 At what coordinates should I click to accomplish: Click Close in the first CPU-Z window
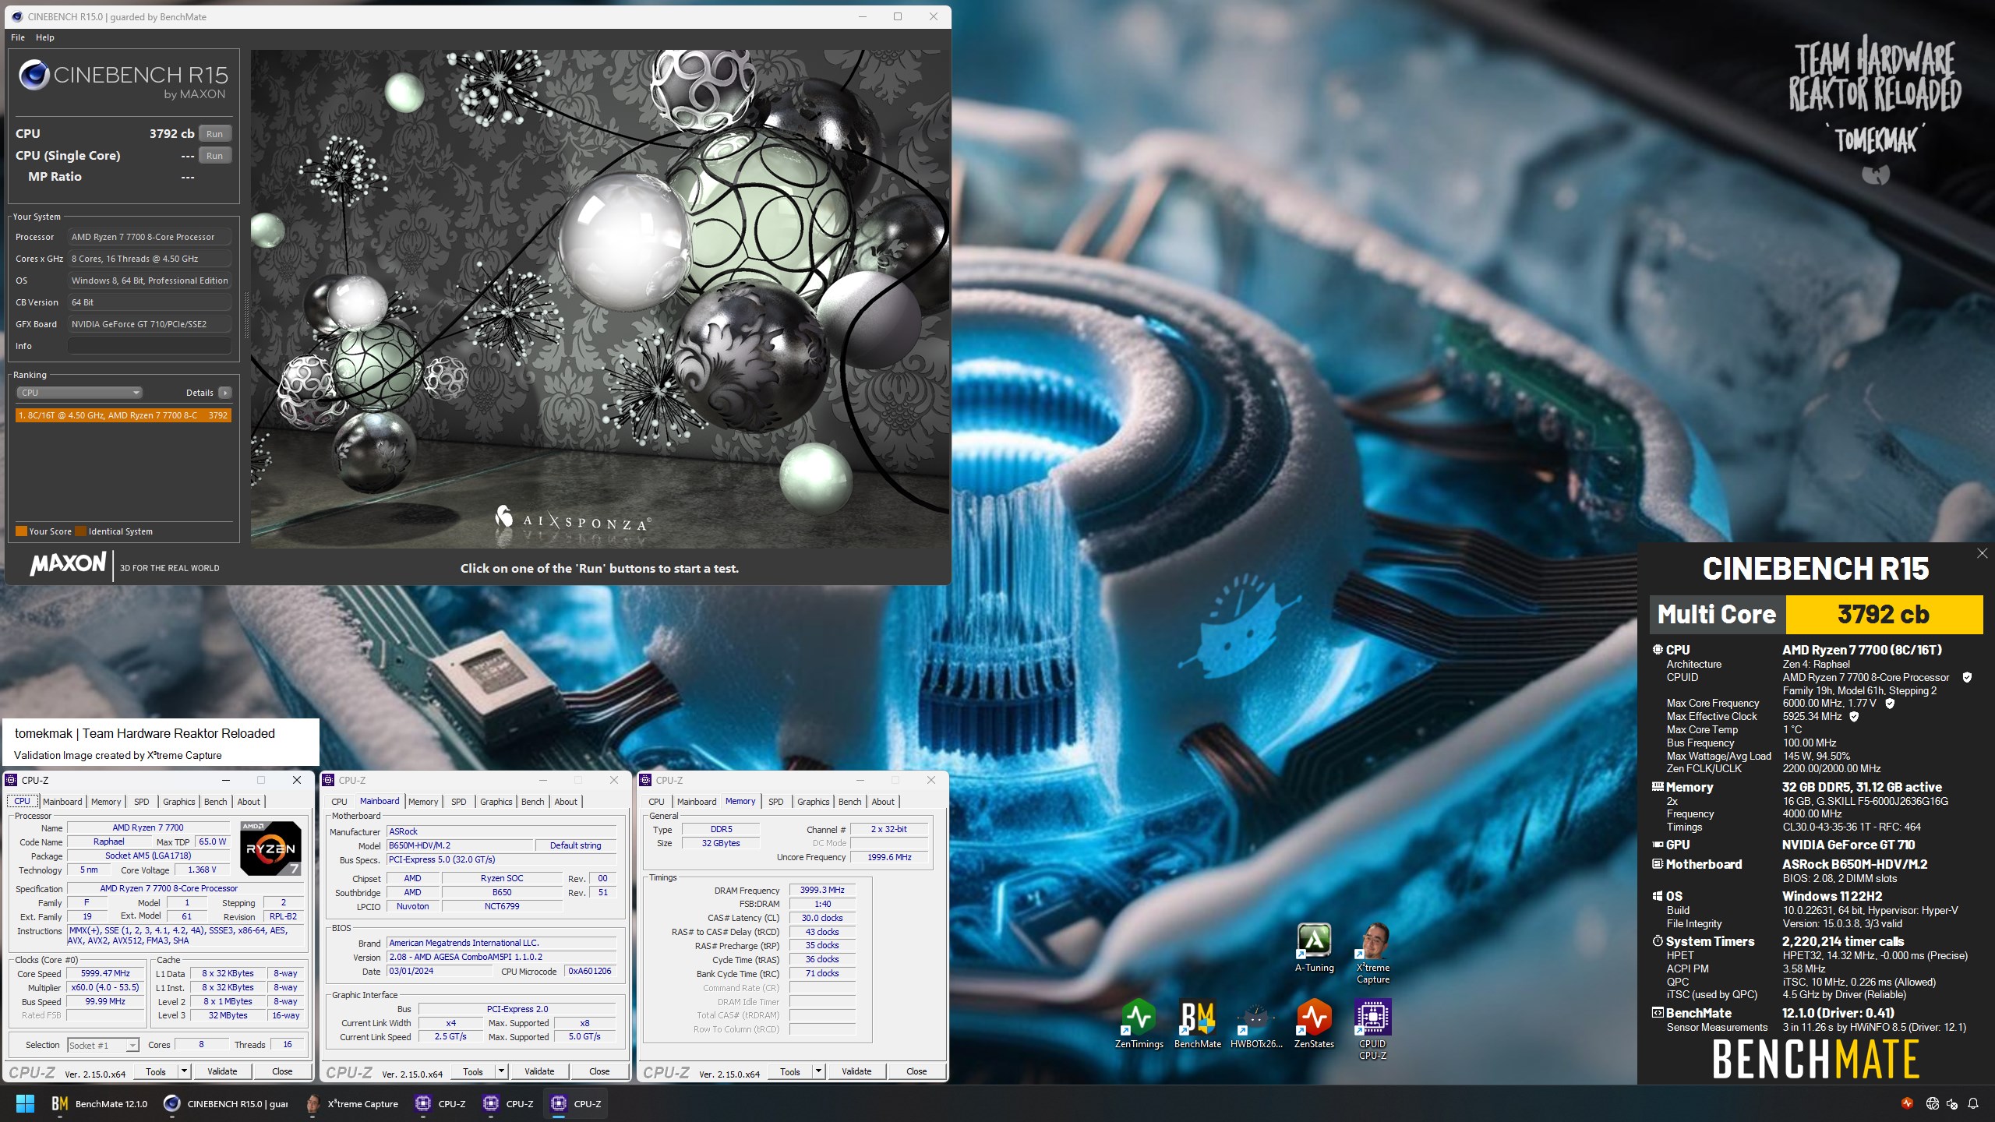(x=282, y=1071)
